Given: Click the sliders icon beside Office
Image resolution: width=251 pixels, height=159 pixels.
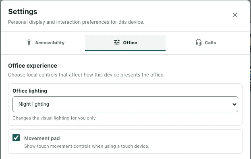Looking at the screenshot, I should point(117,43).
